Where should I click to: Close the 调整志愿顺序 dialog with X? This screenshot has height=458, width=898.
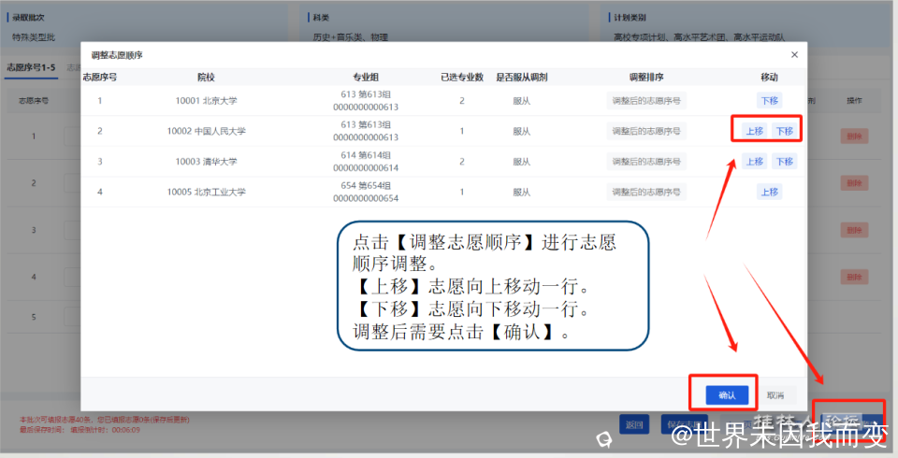click(794, 55)
